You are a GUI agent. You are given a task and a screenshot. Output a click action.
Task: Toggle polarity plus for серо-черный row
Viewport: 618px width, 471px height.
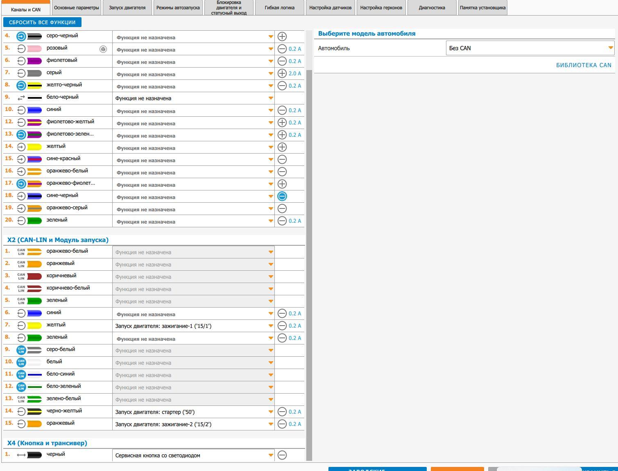click(282, 36)
